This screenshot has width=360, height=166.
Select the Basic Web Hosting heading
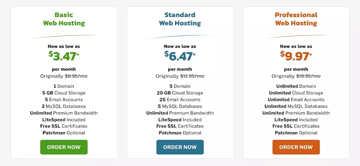click(64, 19)
